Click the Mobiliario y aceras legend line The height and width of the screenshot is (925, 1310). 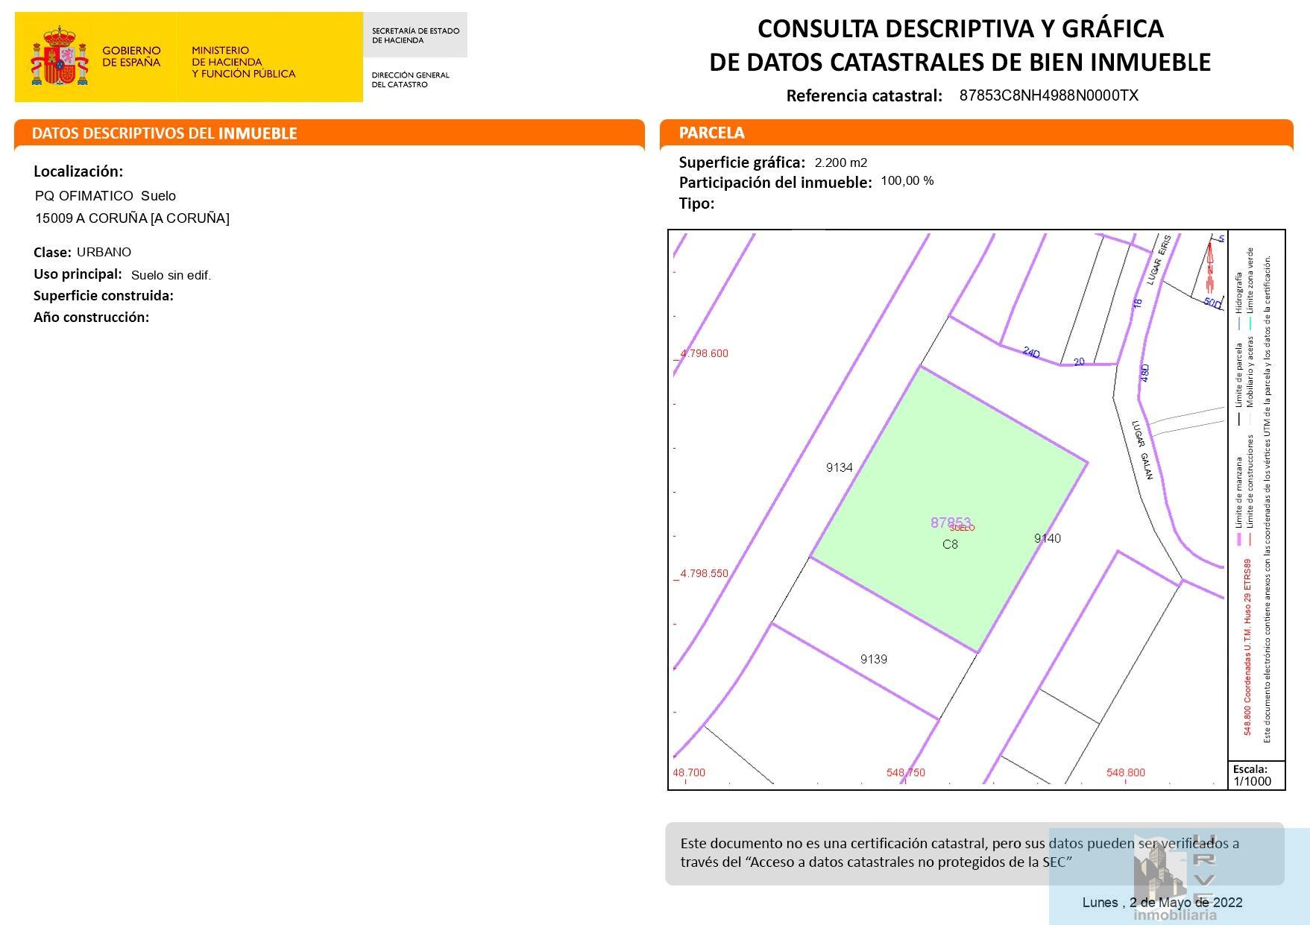coord(1251,419)
